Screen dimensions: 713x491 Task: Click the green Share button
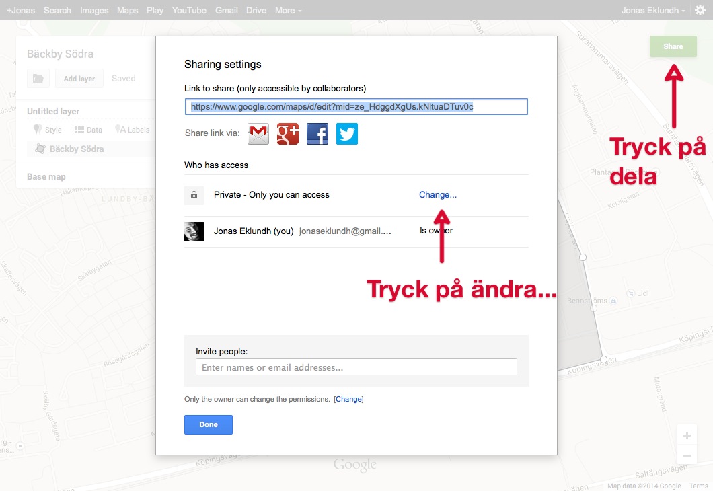[673, 46]
